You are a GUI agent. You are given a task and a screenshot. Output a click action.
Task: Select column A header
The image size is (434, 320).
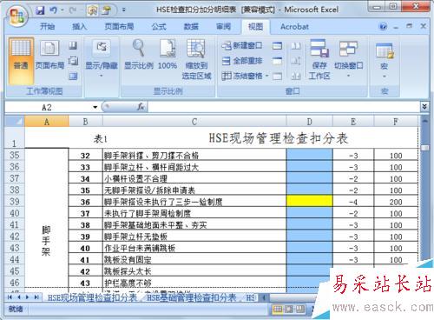[47, 122]
